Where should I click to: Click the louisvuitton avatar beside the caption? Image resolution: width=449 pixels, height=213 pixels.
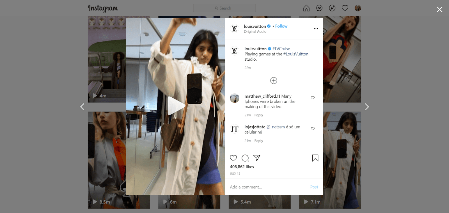[235, 51]
